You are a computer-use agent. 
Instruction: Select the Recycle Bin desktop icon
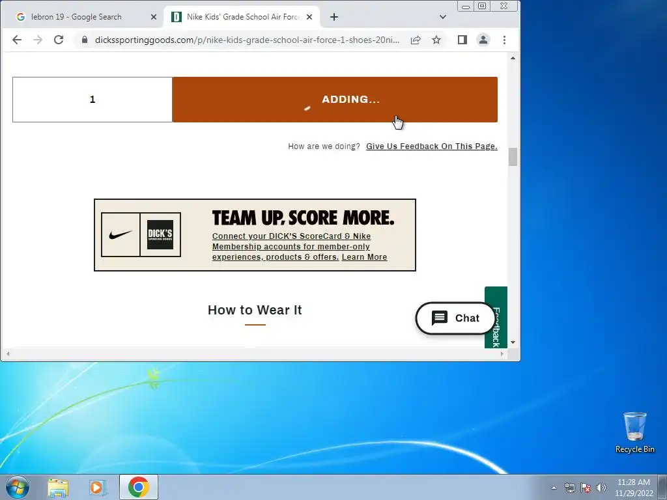634,432
